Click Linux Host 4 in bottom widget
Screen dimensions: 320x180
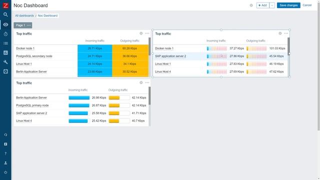(24, 121)
